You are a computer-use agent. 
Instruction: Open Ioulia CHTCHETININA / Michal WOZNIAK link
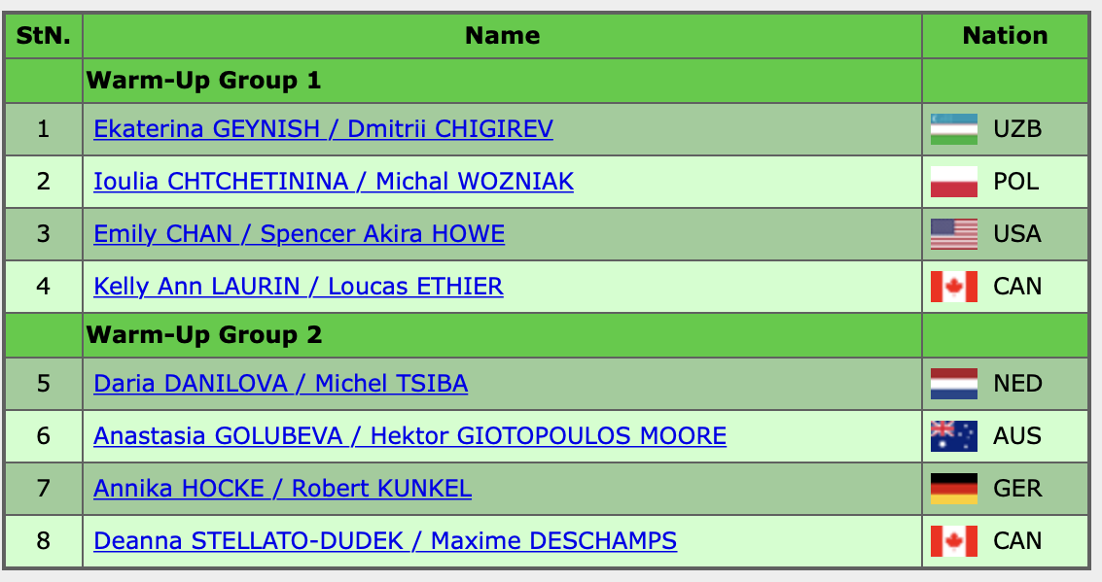tap(334, 182)
